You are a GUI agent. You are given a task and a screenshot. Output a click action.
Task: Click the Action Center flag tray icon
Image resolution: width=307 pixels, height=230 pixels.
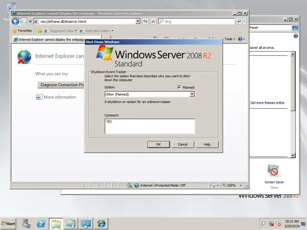tap(264, 223)
